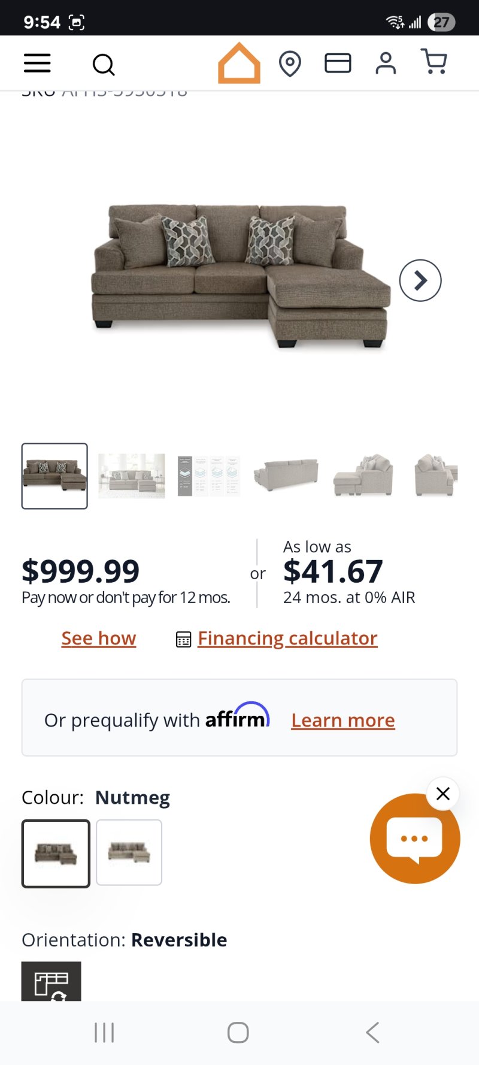Open the store locator pin icon
Image resolution: width=479 pixels, height=1065 pixels.
point(290,63)
